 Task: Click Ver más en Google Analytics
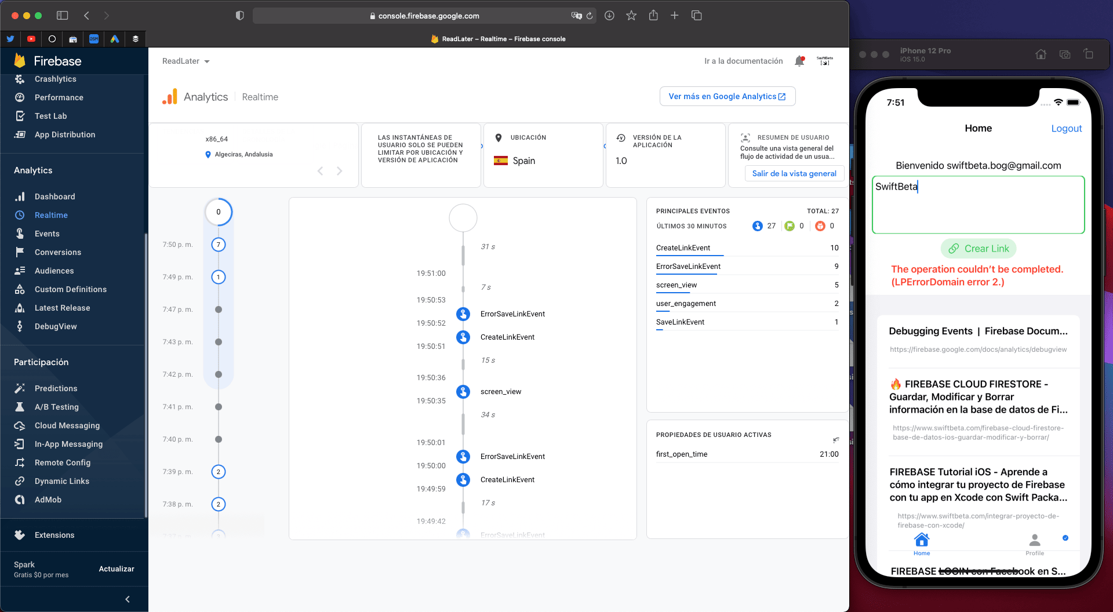(728, 96)
